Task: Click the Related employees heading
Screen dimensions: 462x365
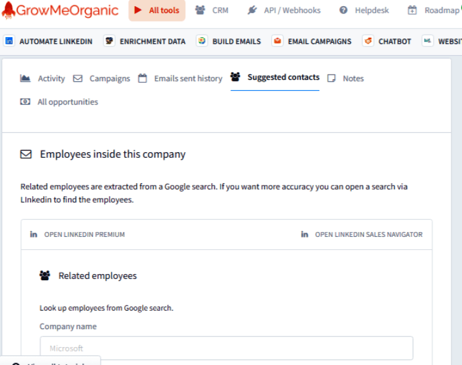Action: coord(98,276)
